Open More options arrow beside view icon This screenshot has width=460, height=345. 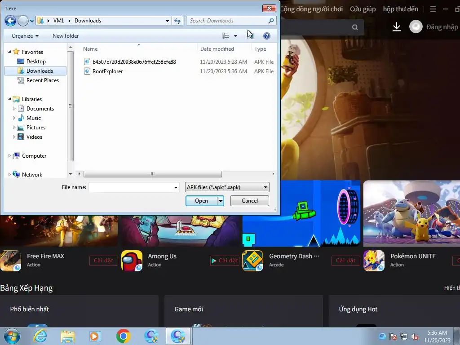(235, 36)
